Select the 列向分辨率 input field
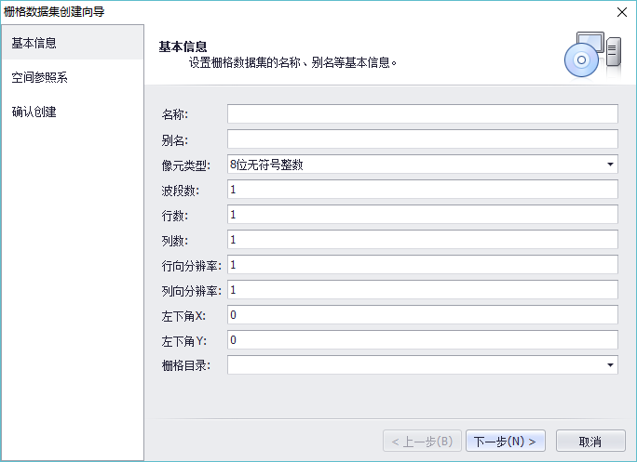The height and width of the screenshot is (462, 637). (x=422, y=290)
